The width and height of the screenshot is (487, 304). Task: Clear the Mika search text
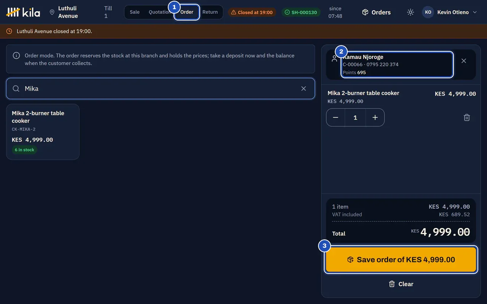pos(304,89)
